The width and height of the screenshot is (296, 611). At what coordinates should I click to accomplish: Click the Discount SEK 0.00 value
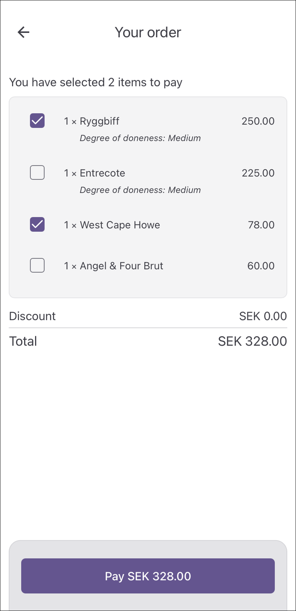263,316
